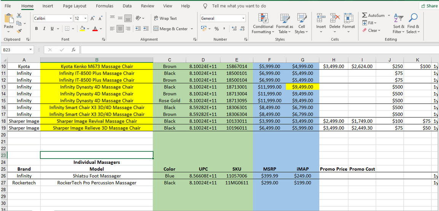Apply Percent Style format
The image size is (439, 211).
click(x=217, y=29)
